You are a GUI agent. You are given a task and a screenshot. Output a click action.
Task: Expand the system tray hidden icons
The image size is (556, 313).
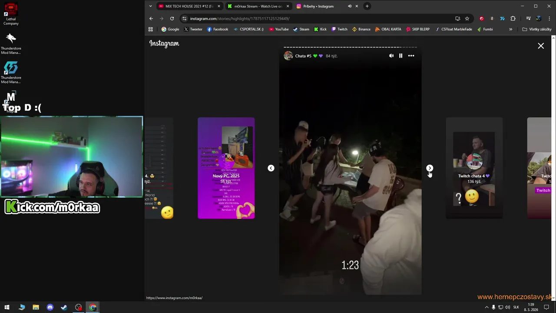[486, 307]
